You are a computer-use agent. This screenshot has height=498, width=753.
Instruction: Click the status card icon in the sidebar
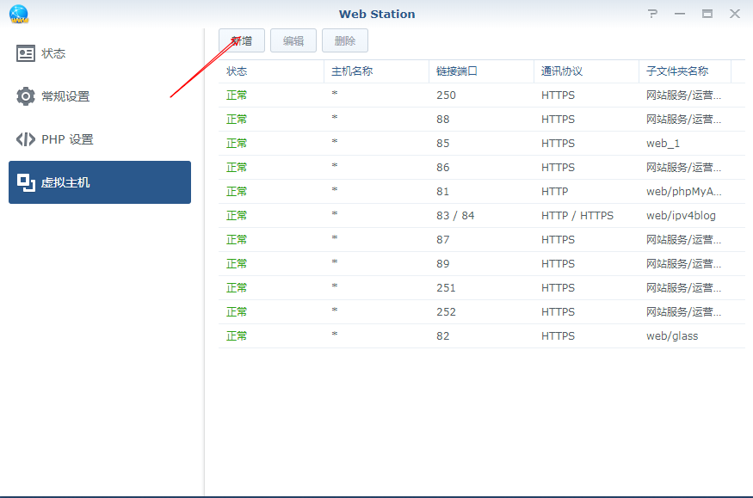[26, 53]
